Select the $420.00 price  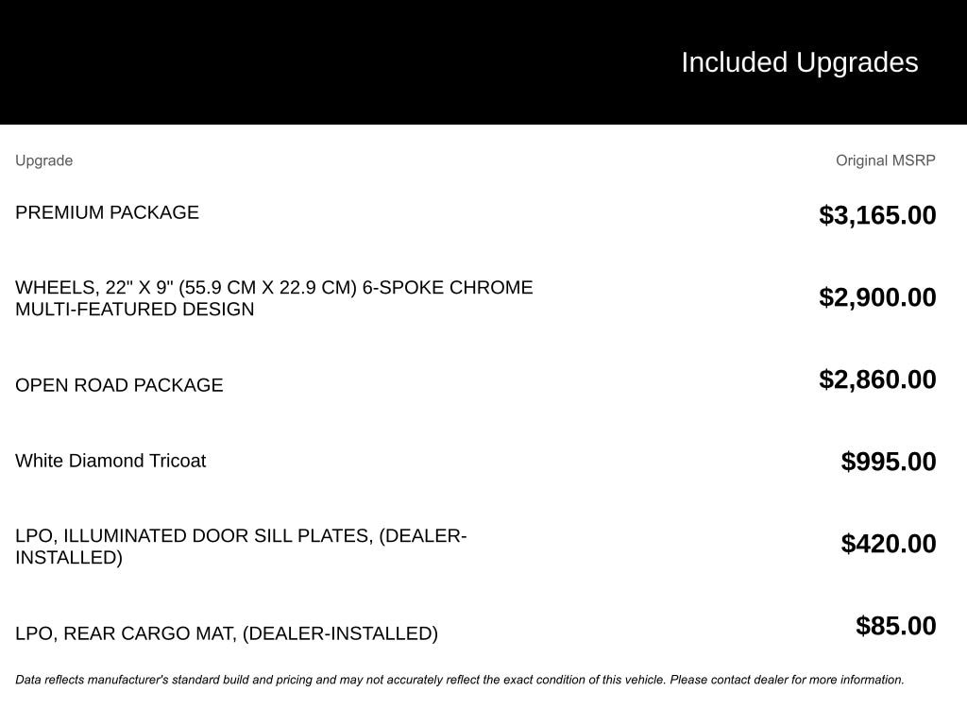pyautogui.click(x=889, y=544)
